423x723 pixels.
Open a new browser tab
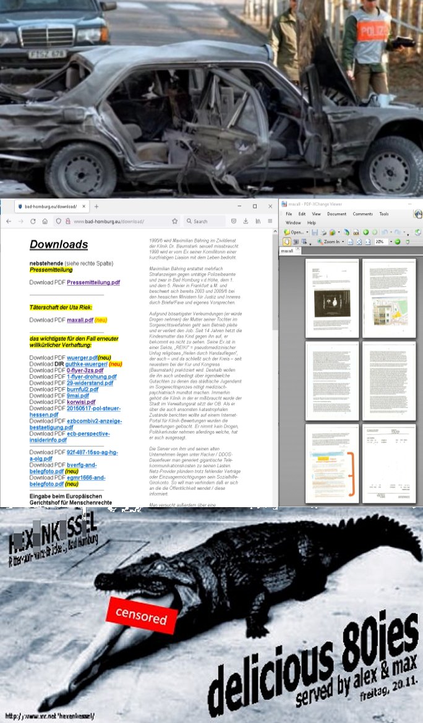coord(96,206)
